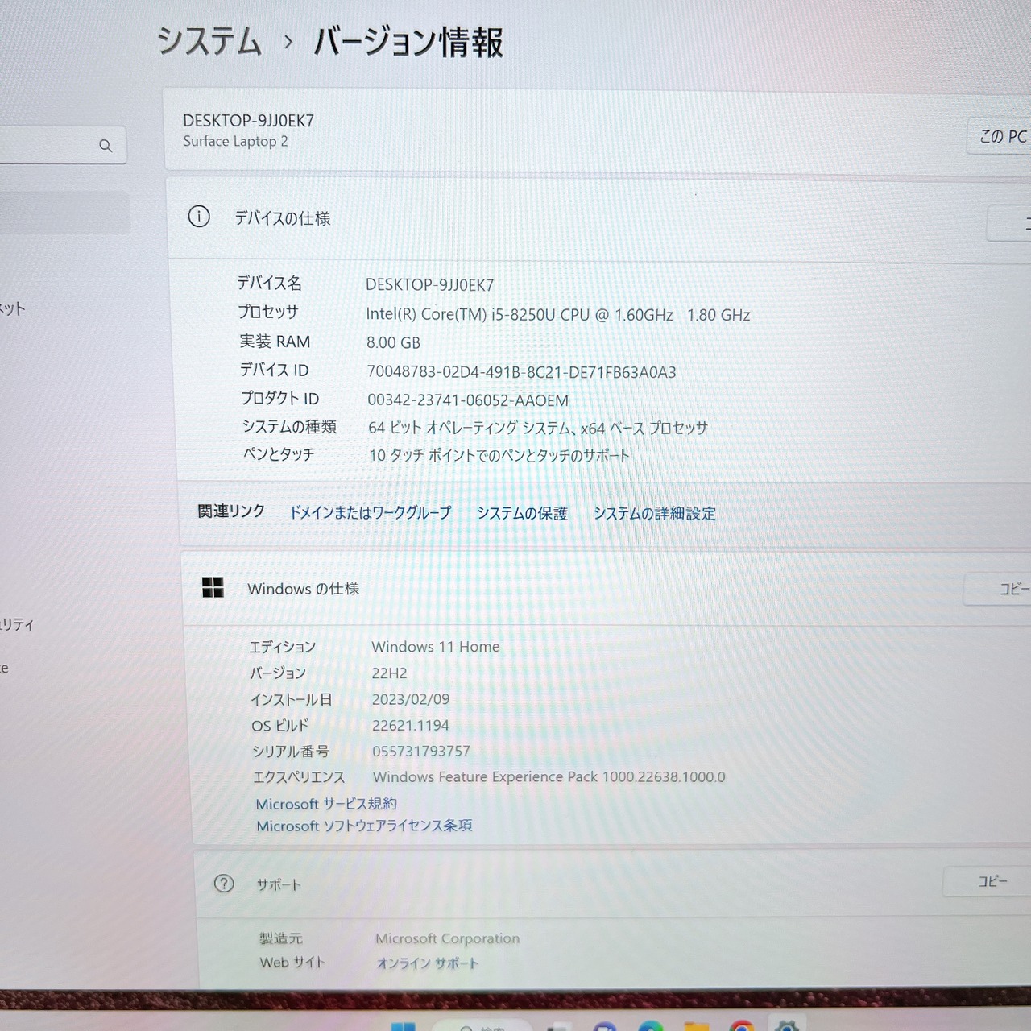
Task: Collapse the デバイスの仕様 section header
Action: 598,218
